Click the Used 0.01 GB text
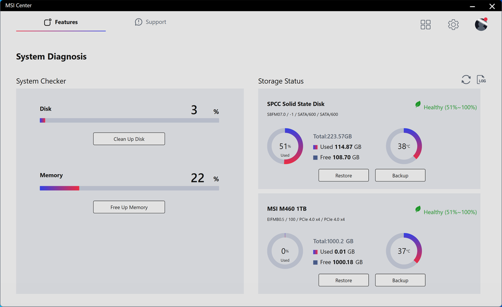 pyautogui.click(x=337, y=252)
